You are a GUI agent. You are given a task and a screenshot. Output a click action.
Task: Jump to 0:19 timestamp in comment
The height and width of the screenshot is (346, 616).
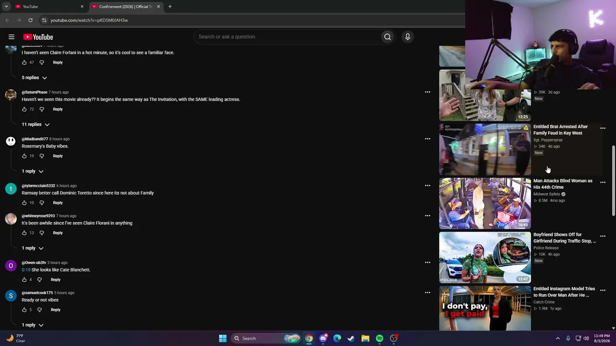pos(26,270)
